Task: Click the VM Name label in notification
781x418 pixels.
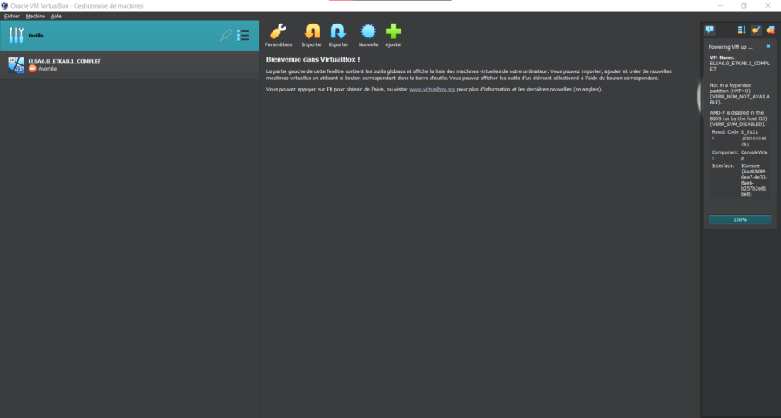Action: coord(722,57)
